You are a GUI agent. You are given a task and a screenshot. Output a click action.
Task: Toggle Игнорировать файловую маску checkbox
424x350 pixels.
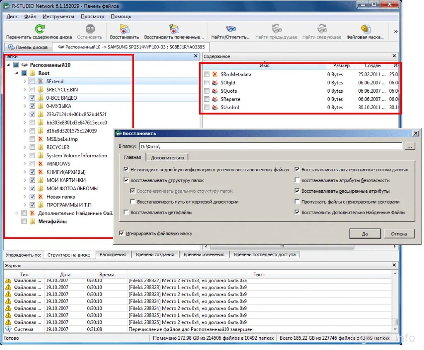[x=121, y=233]
